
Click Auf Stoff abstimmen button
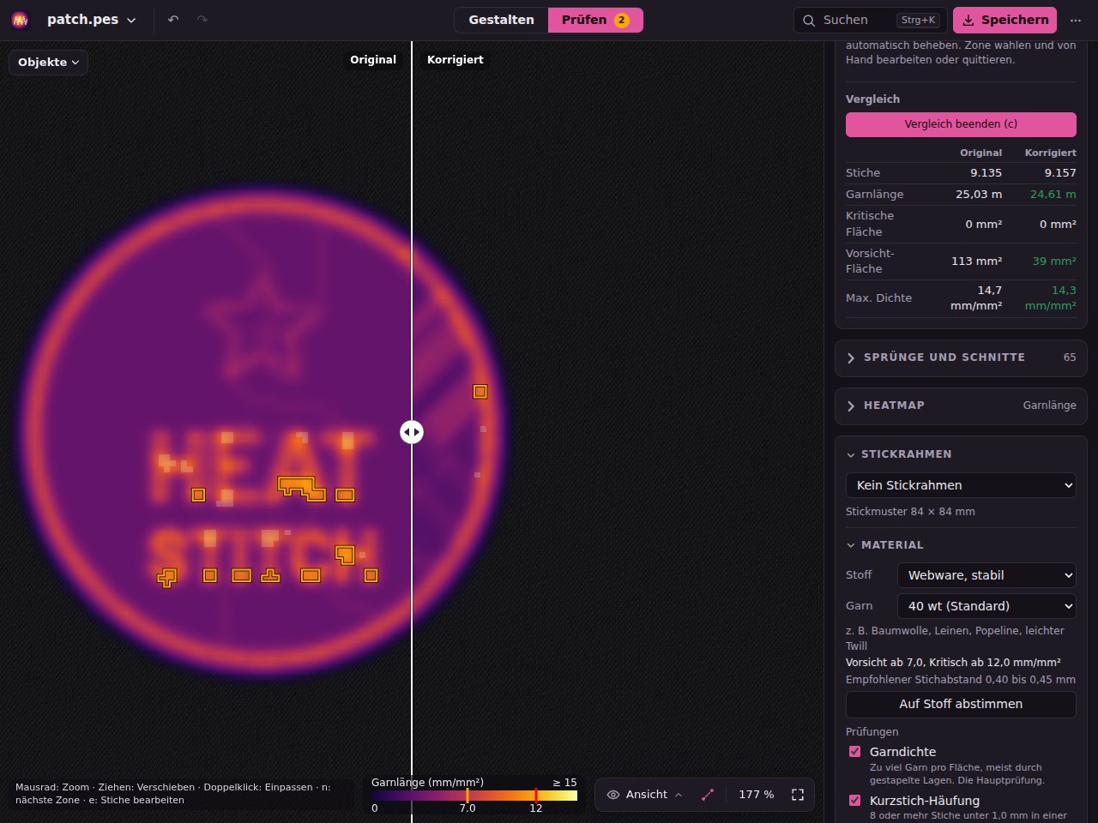(961, 704)
